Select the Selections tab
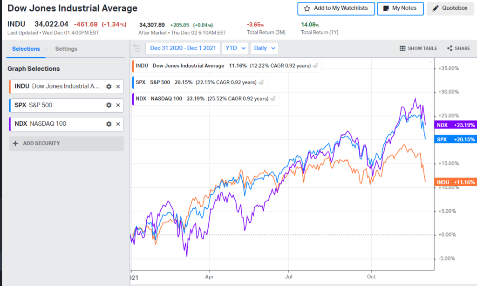 [26, 49]
